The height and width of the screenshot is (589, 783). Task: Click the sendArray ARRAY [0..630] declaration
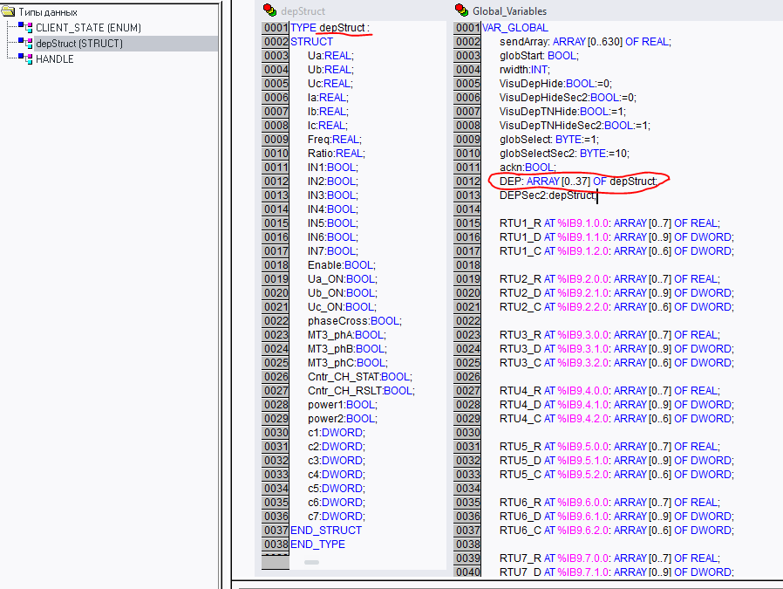point(585,42)
